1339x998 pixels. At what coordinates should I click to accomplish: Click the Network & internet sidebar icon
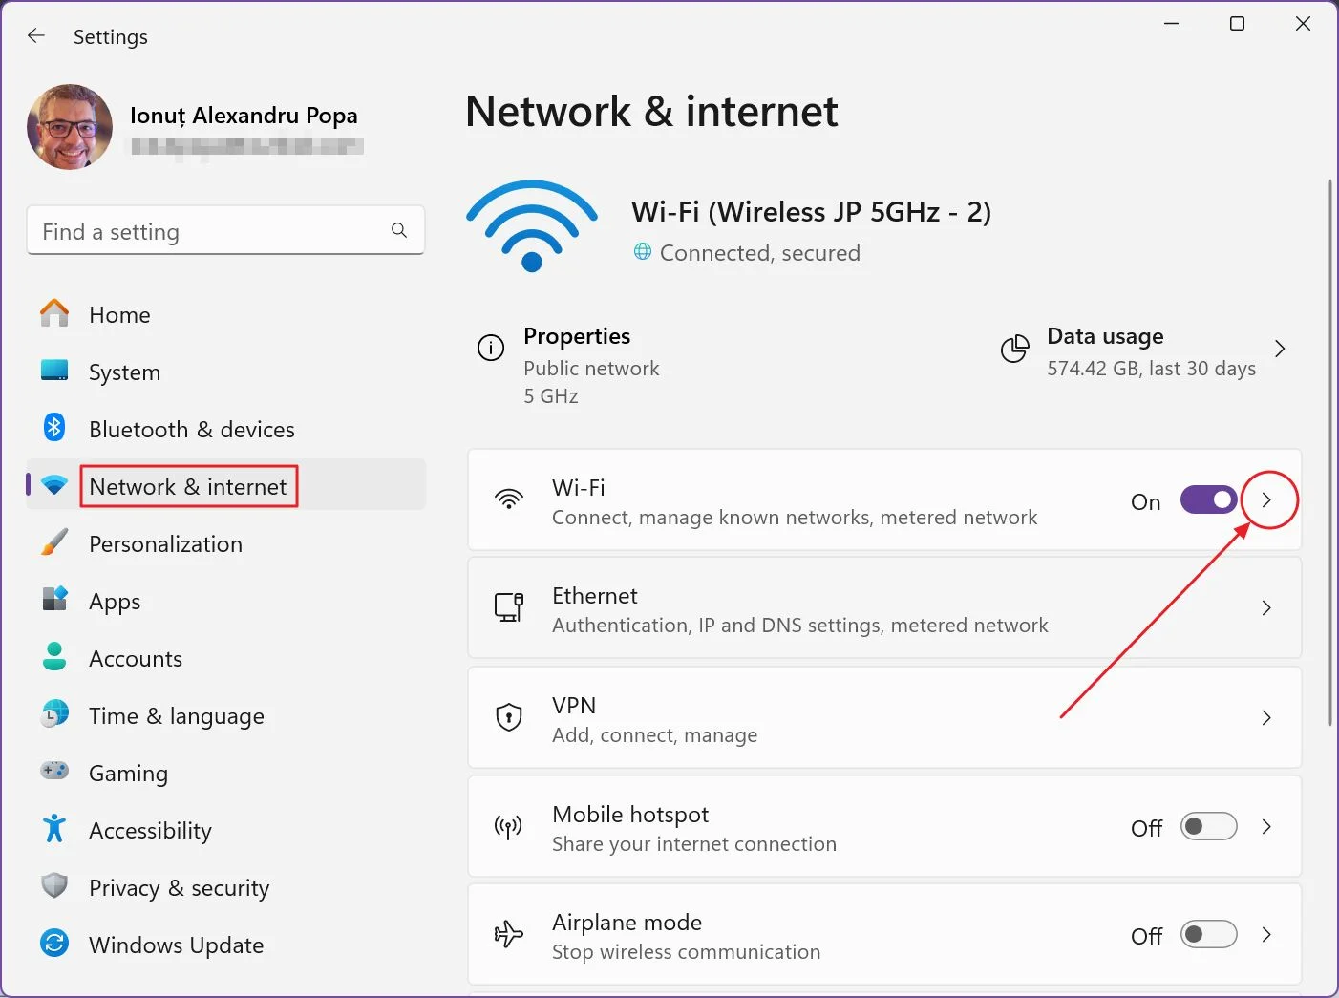point(54,485)
